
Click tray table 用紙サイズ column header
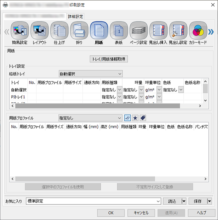pos(73,83)
